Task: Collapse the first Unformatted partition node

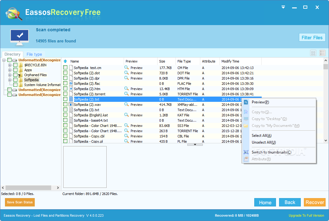Action: pyautogui.click(x=4, y=60)
